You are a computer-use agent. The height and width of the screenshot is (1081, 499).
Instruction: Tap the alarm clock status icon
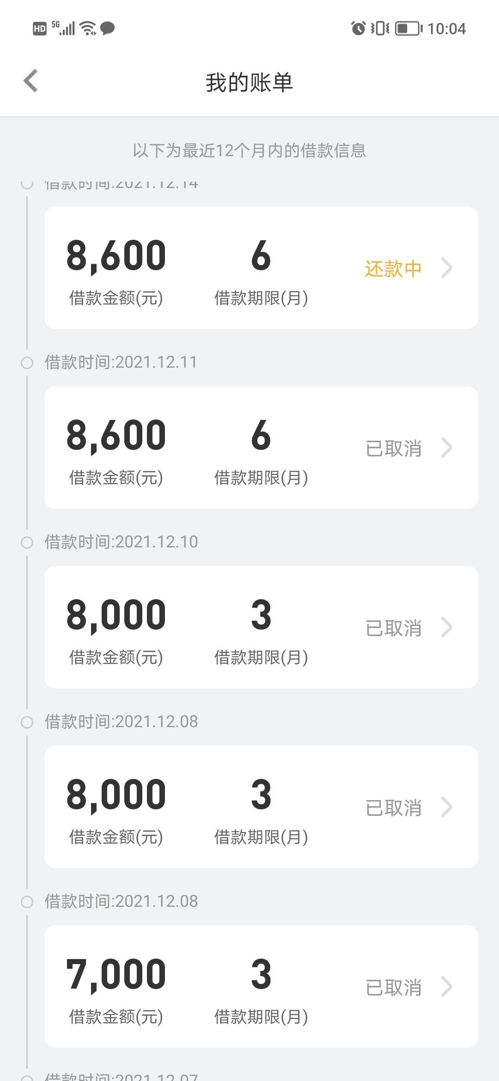coord(358,28)
